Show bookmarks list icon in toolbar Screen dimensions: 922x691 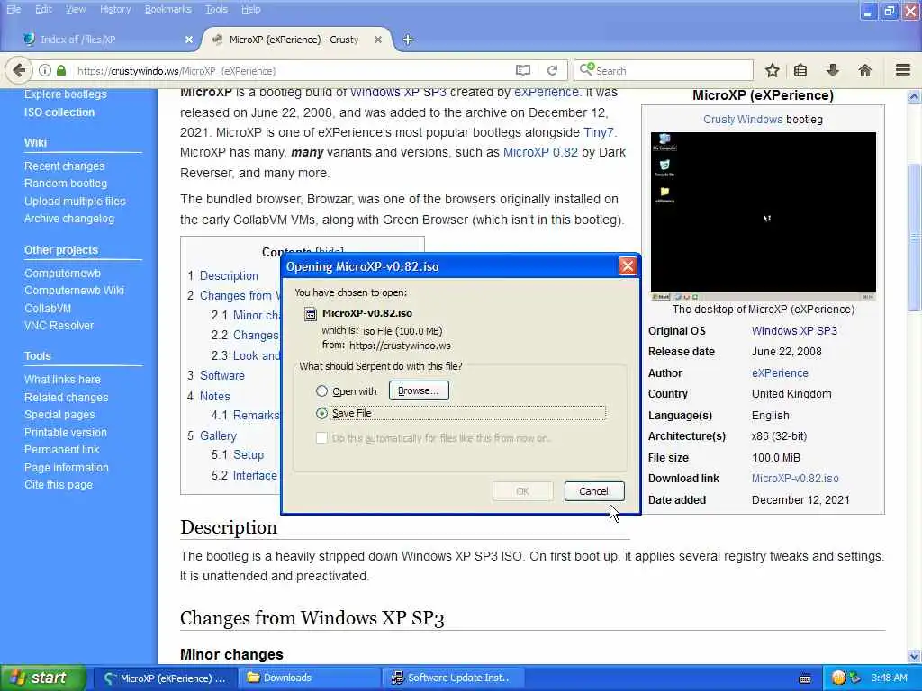coord(800,70)
